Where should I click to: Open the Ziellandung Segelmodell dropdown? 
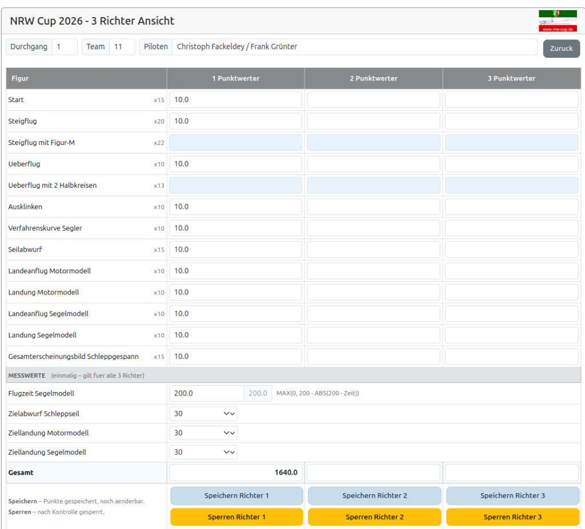203,452
